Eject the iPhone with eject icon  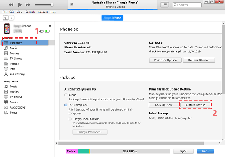(50, 26)
